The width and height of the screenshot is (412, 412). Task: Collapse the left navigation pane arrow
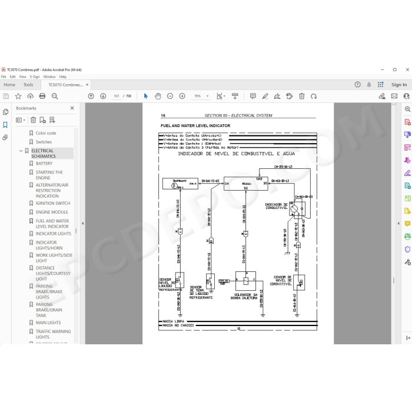click(83, 223)
